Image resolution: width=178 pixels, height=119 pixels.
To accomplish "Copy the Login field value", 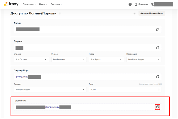I will coord(157,29).
